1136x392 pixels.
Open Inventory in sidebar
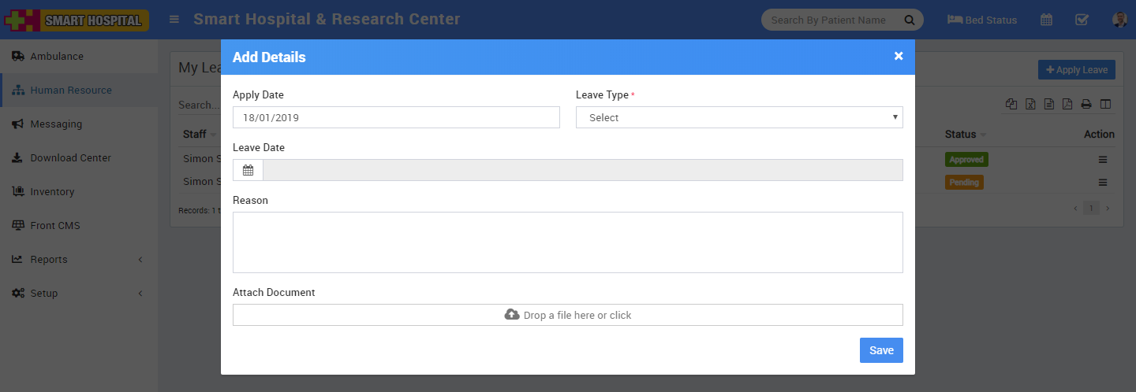click(52, 191)
